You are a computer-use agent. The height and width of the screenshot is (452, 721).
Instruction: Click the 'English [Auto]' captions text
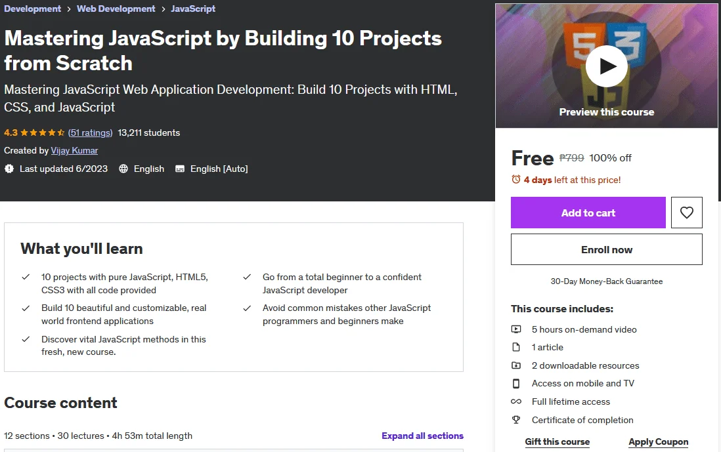pos(219,169)
